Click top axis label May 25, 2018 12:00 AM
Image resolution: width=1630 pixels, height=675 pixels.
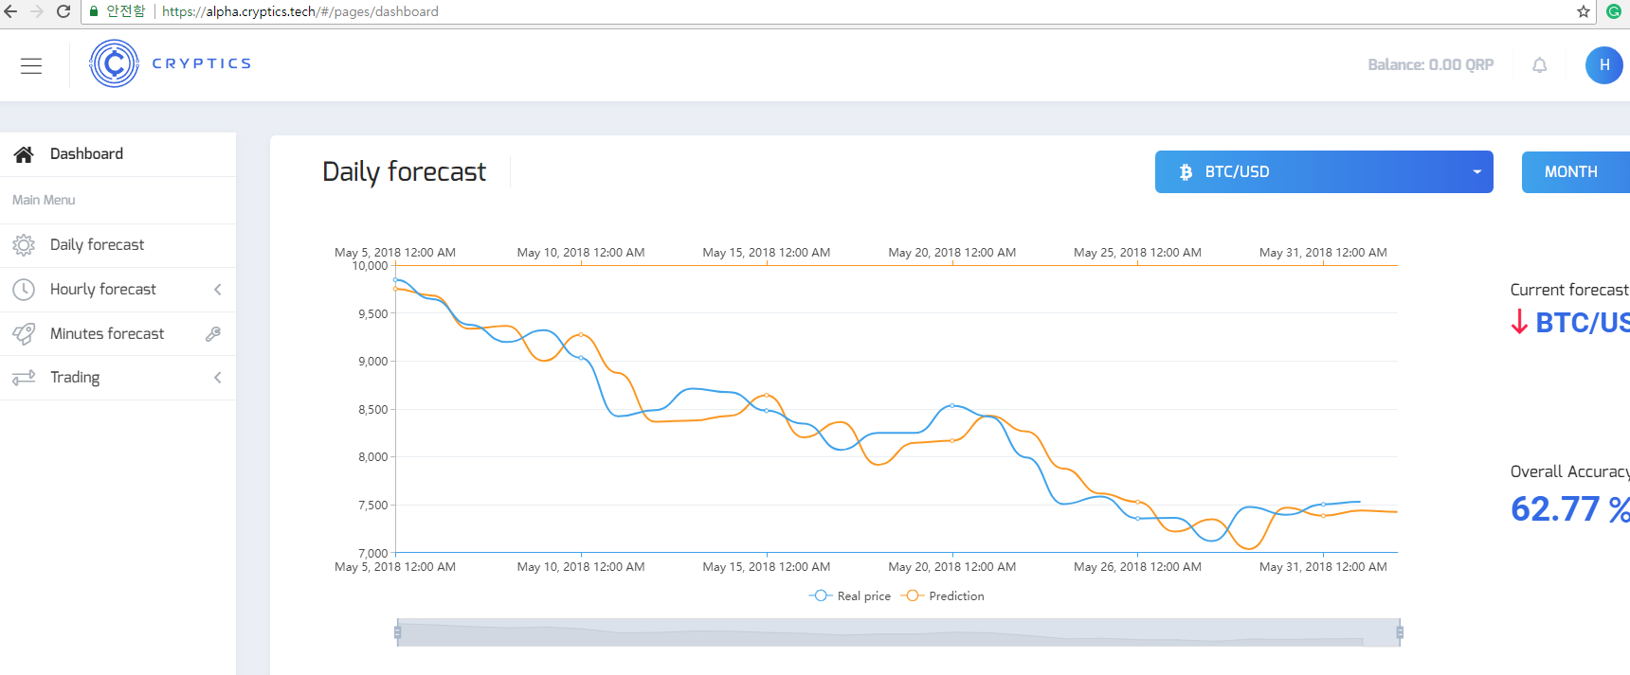coord(1137,253)
